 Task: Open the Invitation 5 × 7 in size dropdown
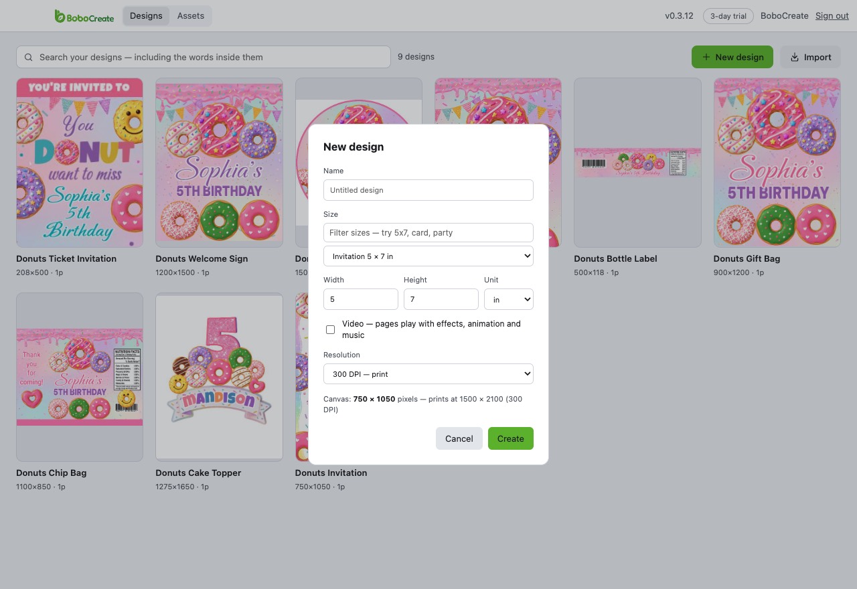click(428, 256)
